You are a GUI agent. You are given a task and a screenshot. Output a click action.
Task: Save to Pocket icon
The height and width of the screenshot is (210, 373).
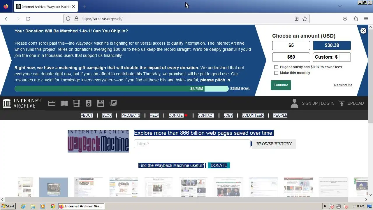tap(345, 19)
